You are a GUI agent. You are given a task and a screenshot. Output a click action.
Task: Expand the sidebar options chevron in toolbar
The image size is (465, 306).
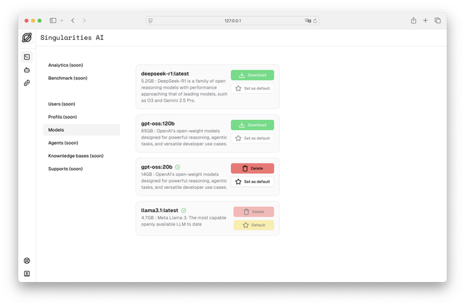tap(62, 20)
